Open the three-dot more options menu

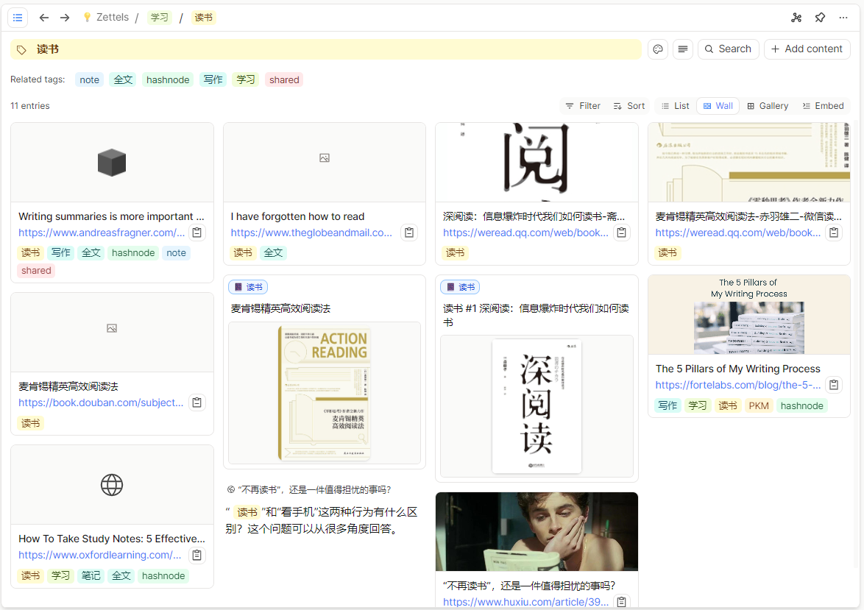tap(843, 18)
